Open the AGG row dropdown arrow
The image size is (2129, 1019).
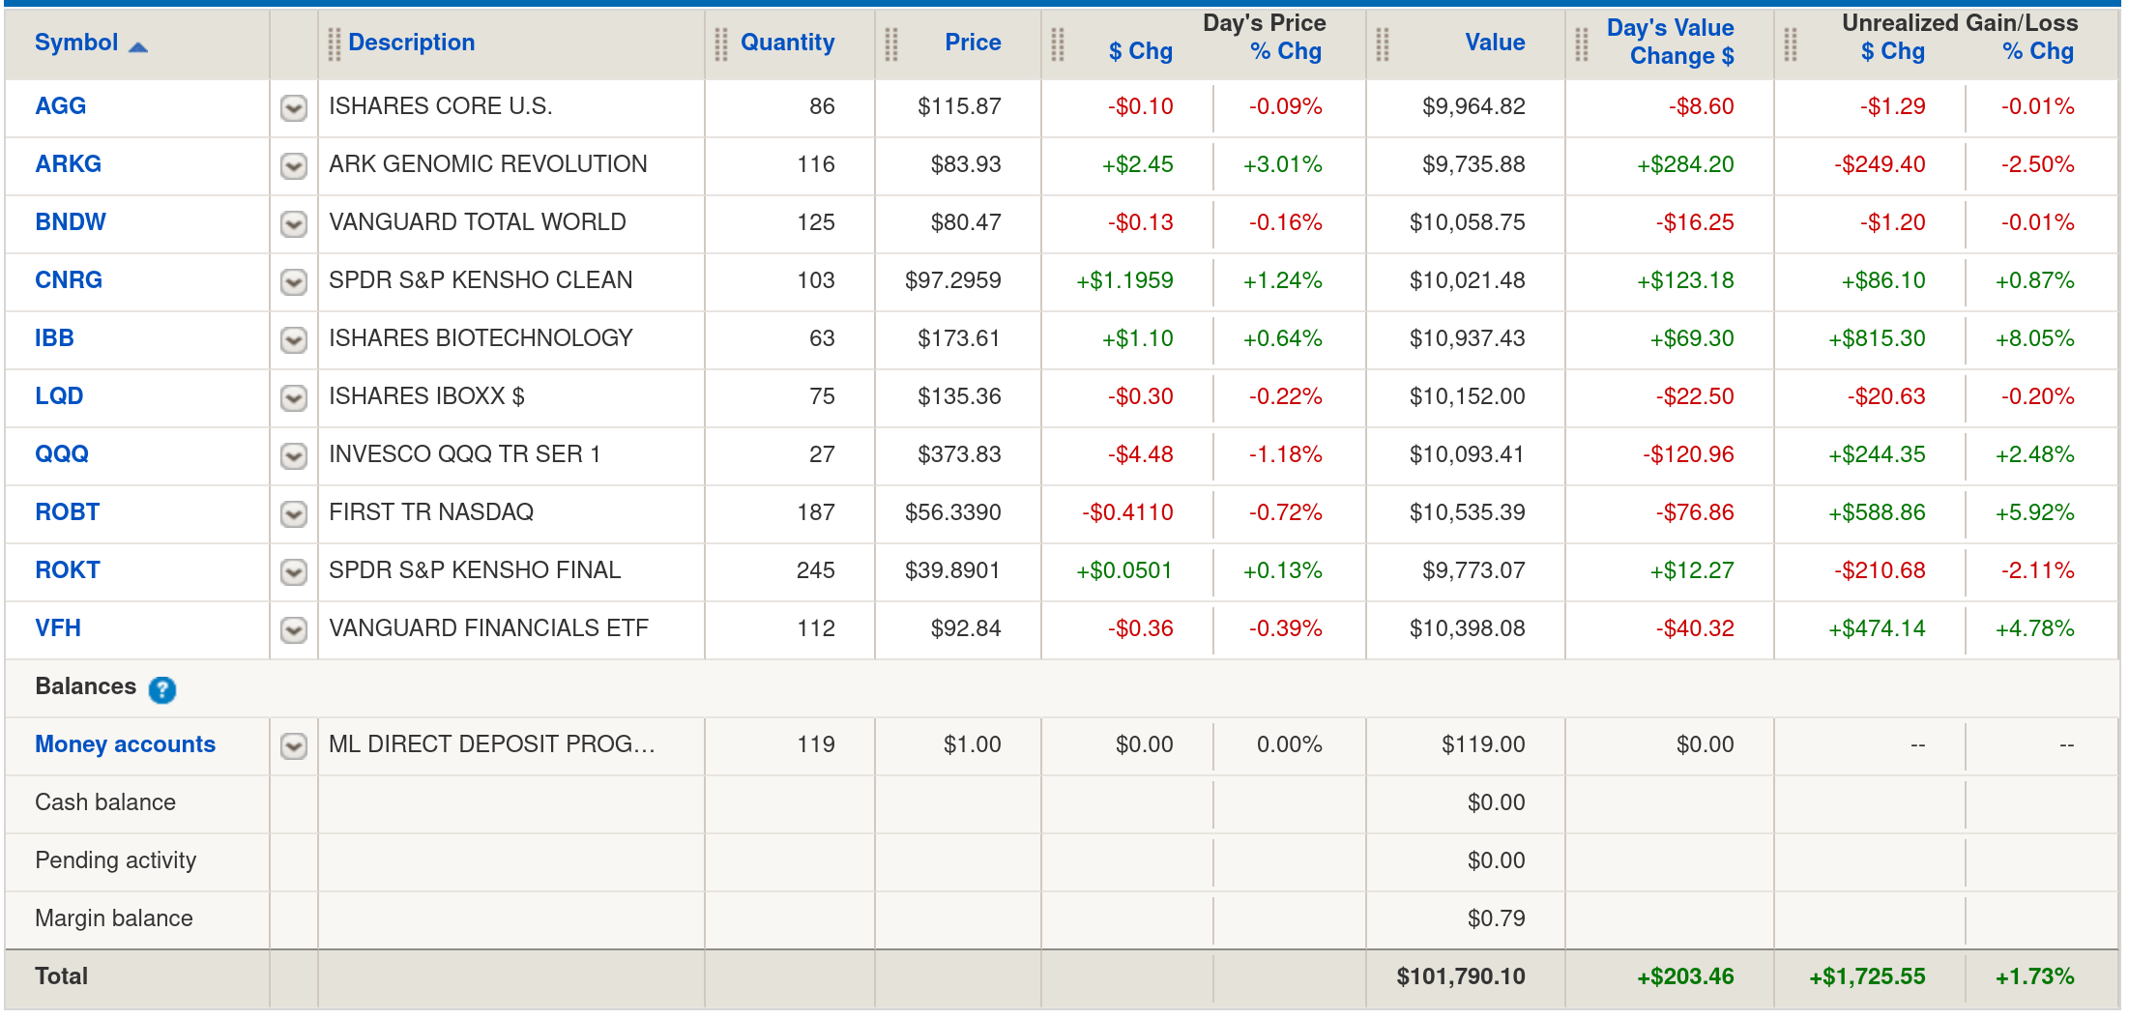pos(294,107)
